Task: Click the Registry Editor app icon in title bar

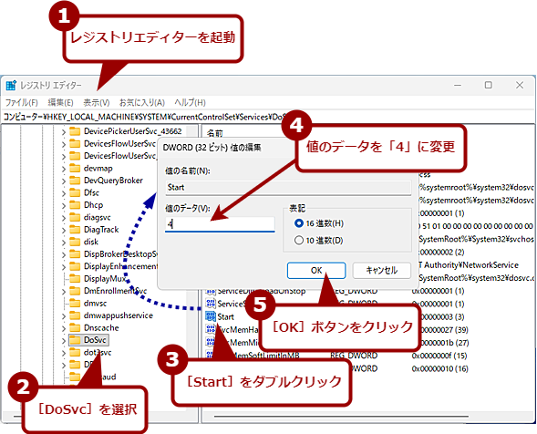Action: point(11,86)
